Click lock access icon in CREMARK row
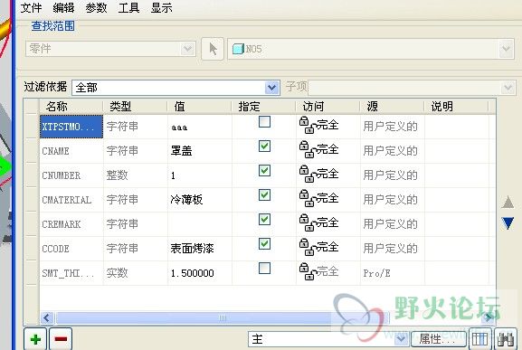The width and height of the screenshot is (522, 350). (307, 222)
